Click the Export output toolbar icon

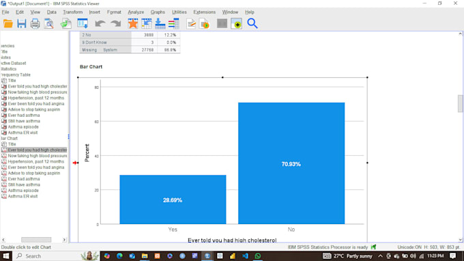pyautogui.click(x=66, y=23)
